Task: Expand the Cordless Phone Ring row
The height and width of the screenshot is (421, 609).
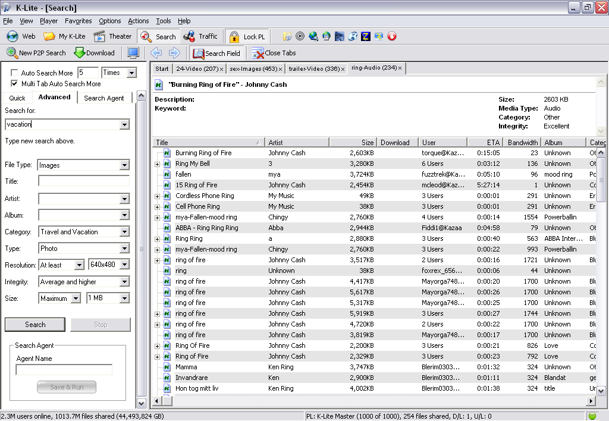Action: pos(157,196)
